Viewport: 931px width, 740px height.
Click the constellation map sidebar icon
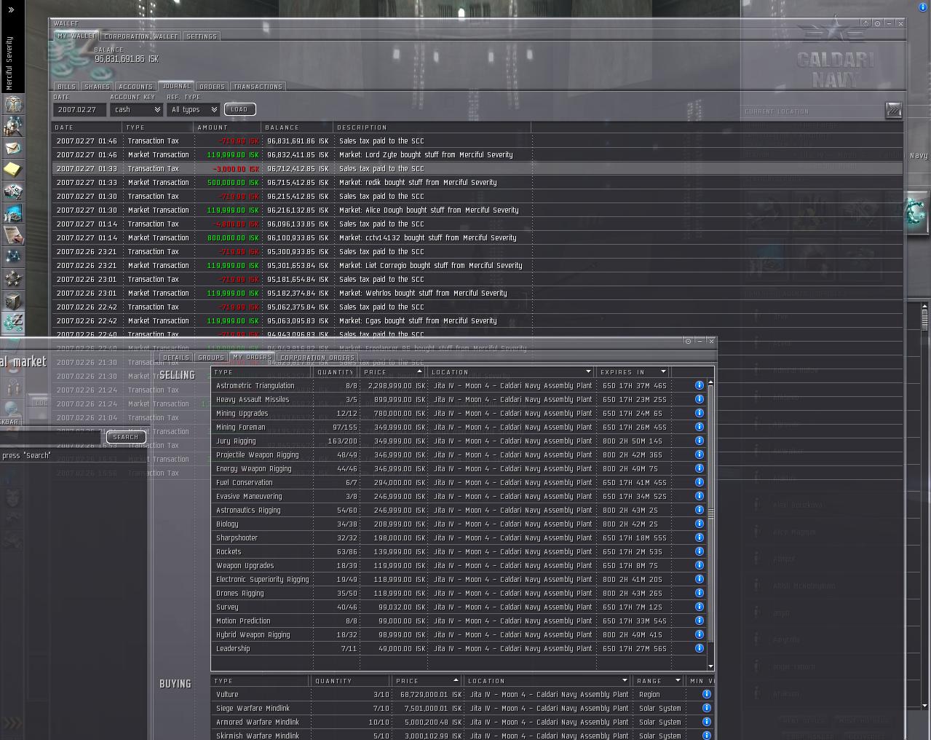click(12, 257)
